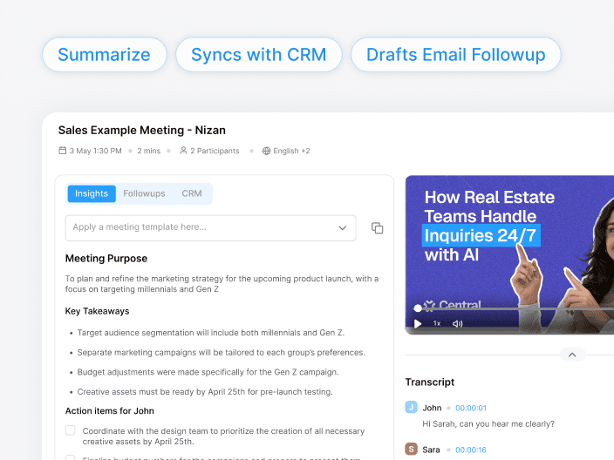Copy insights with the copy icon

pyautogui.click(x=377, y=228)
